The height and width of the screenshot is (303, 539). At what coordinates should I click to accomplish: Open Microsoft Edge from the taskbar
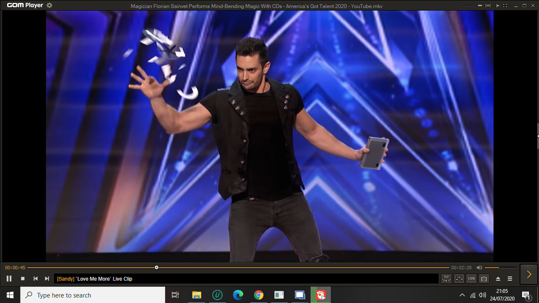click(x=238, y=295)
